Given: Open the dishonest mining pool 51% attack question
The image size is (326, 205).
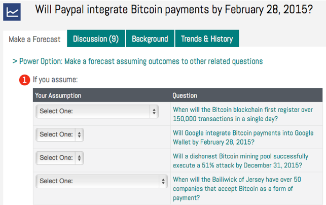Looking at the screenshot, I should pyautogui.click(x=240, y=161).
